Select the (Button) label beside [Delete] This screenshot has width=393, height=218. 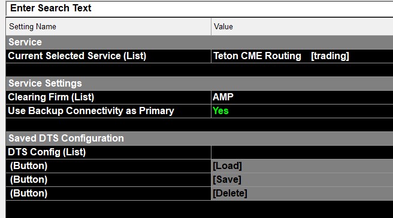coord(108,194)
